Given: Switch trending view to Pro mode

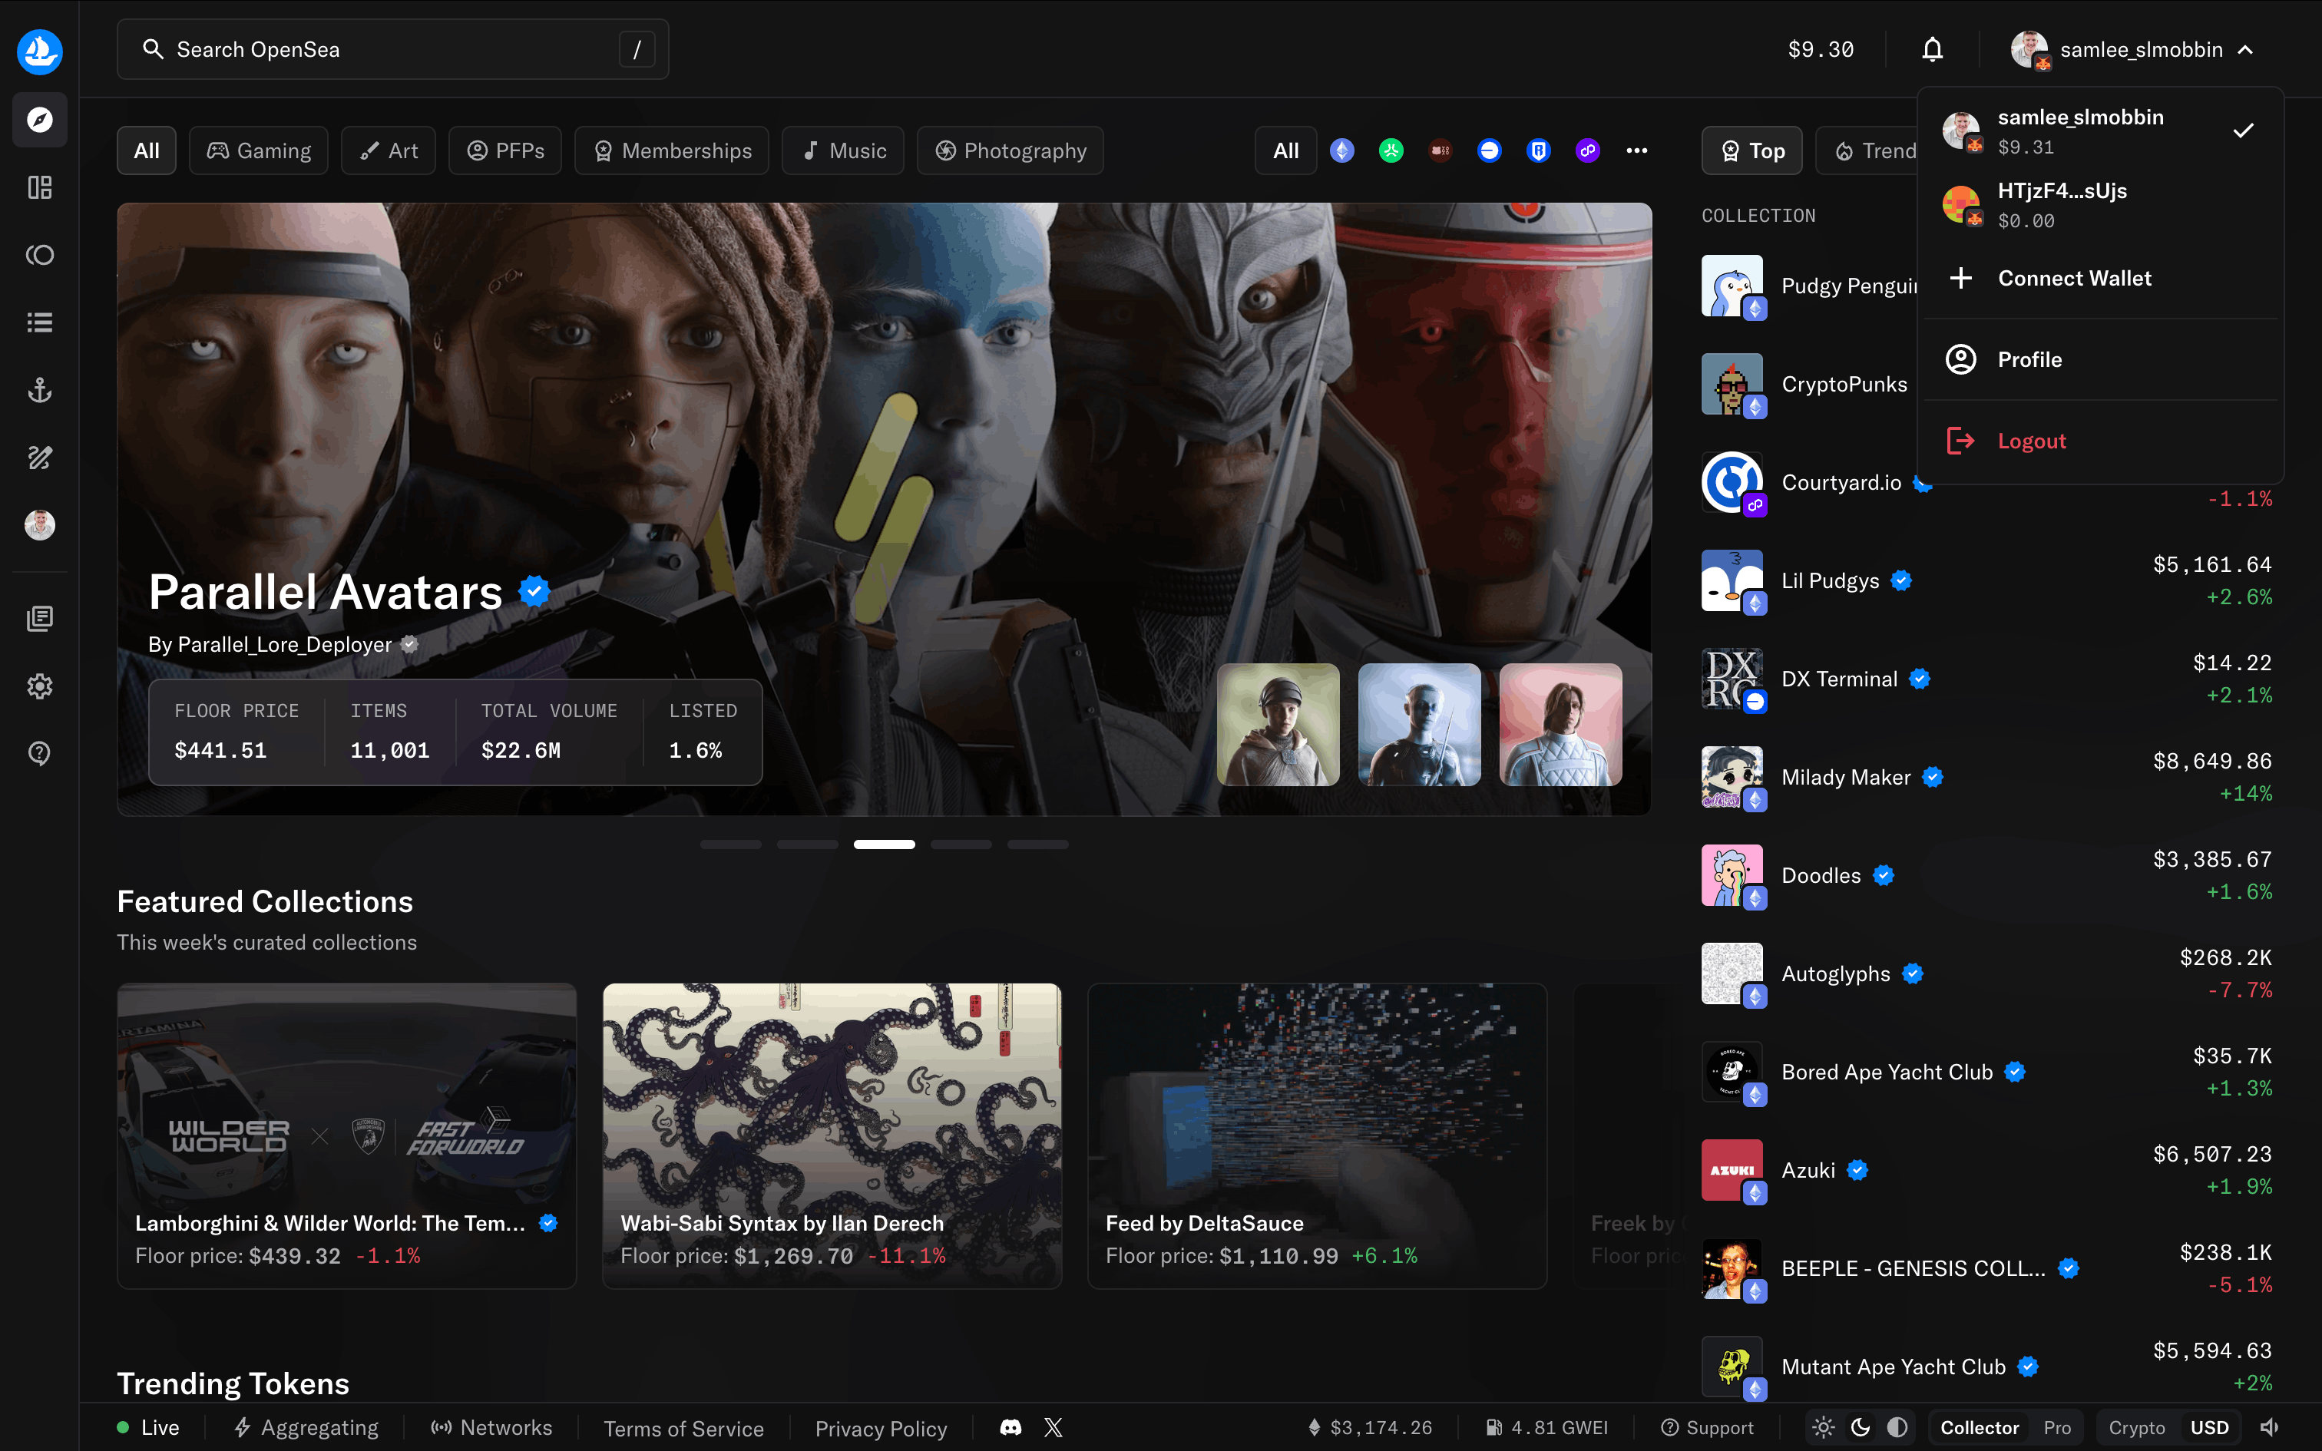Looking at the screenshot, I should (2057, 1427).
